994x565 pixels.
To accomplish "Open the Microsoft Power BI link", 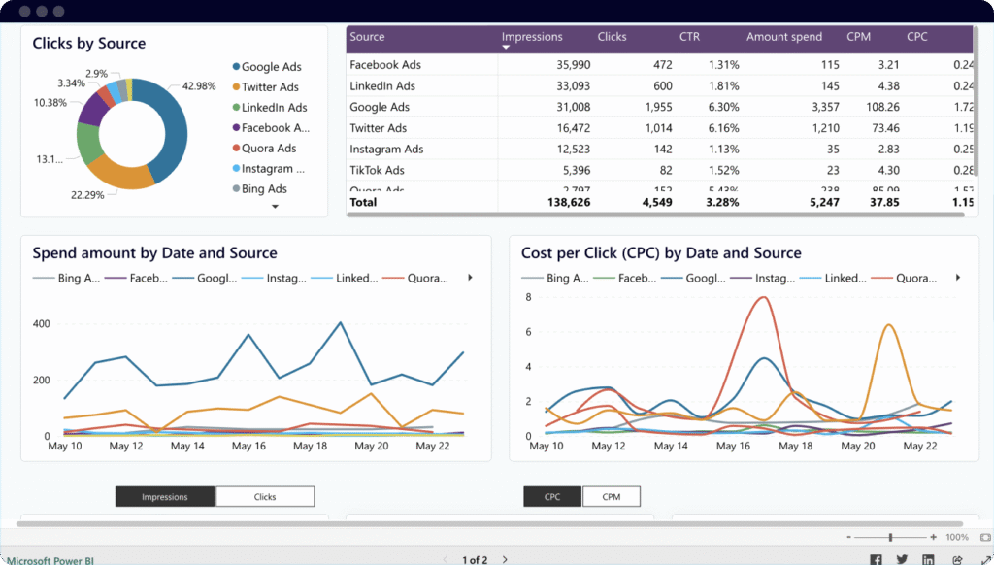I will 50,560.
